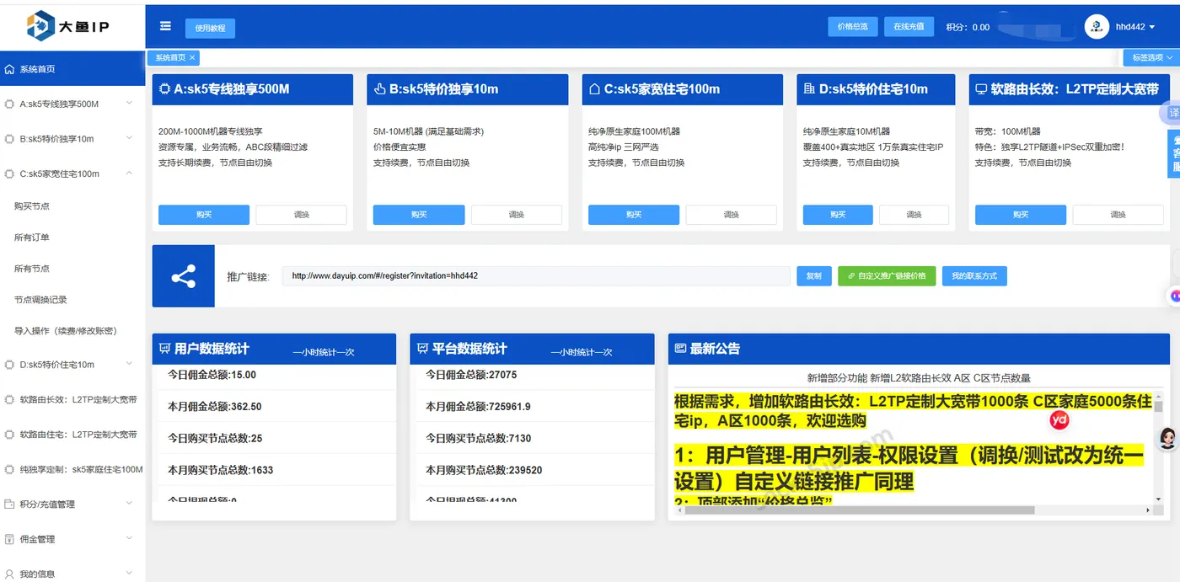Screen dimensions: 1180x582
Task: Expand 佣金管理 sidebar menu
Action: pos(129,538)
